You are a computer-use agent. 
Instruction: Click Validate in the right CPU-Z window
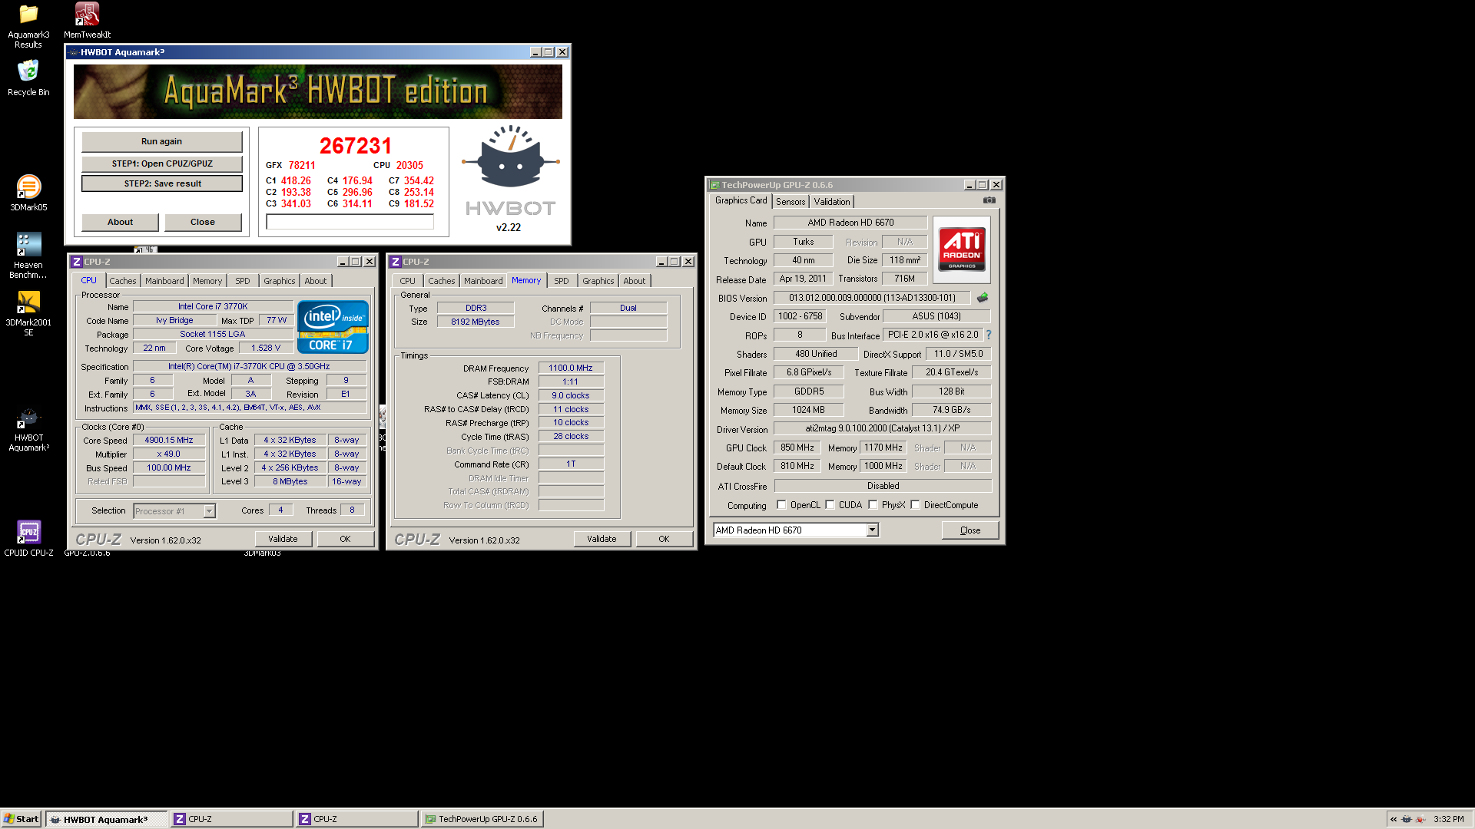point(602,539)
